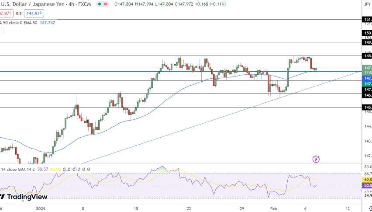Click the O147.804 open value
The width and height of the screenshot is (372, 212).
click(124, 4)
